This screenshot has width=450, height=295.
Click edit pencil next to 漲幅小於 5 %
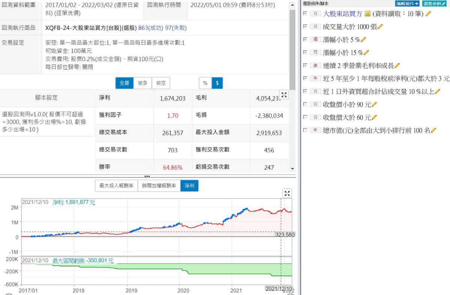363,39
